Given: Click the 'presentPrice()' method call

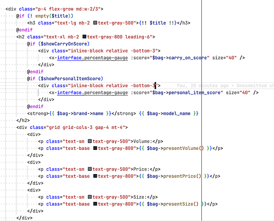Looking at the screenshot, I should (182, 176).
